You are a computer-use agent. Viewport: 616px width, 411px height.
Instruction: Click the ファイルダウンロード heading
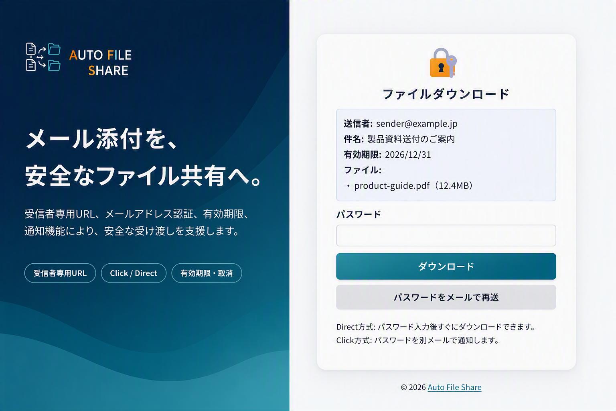click(446, 94)
